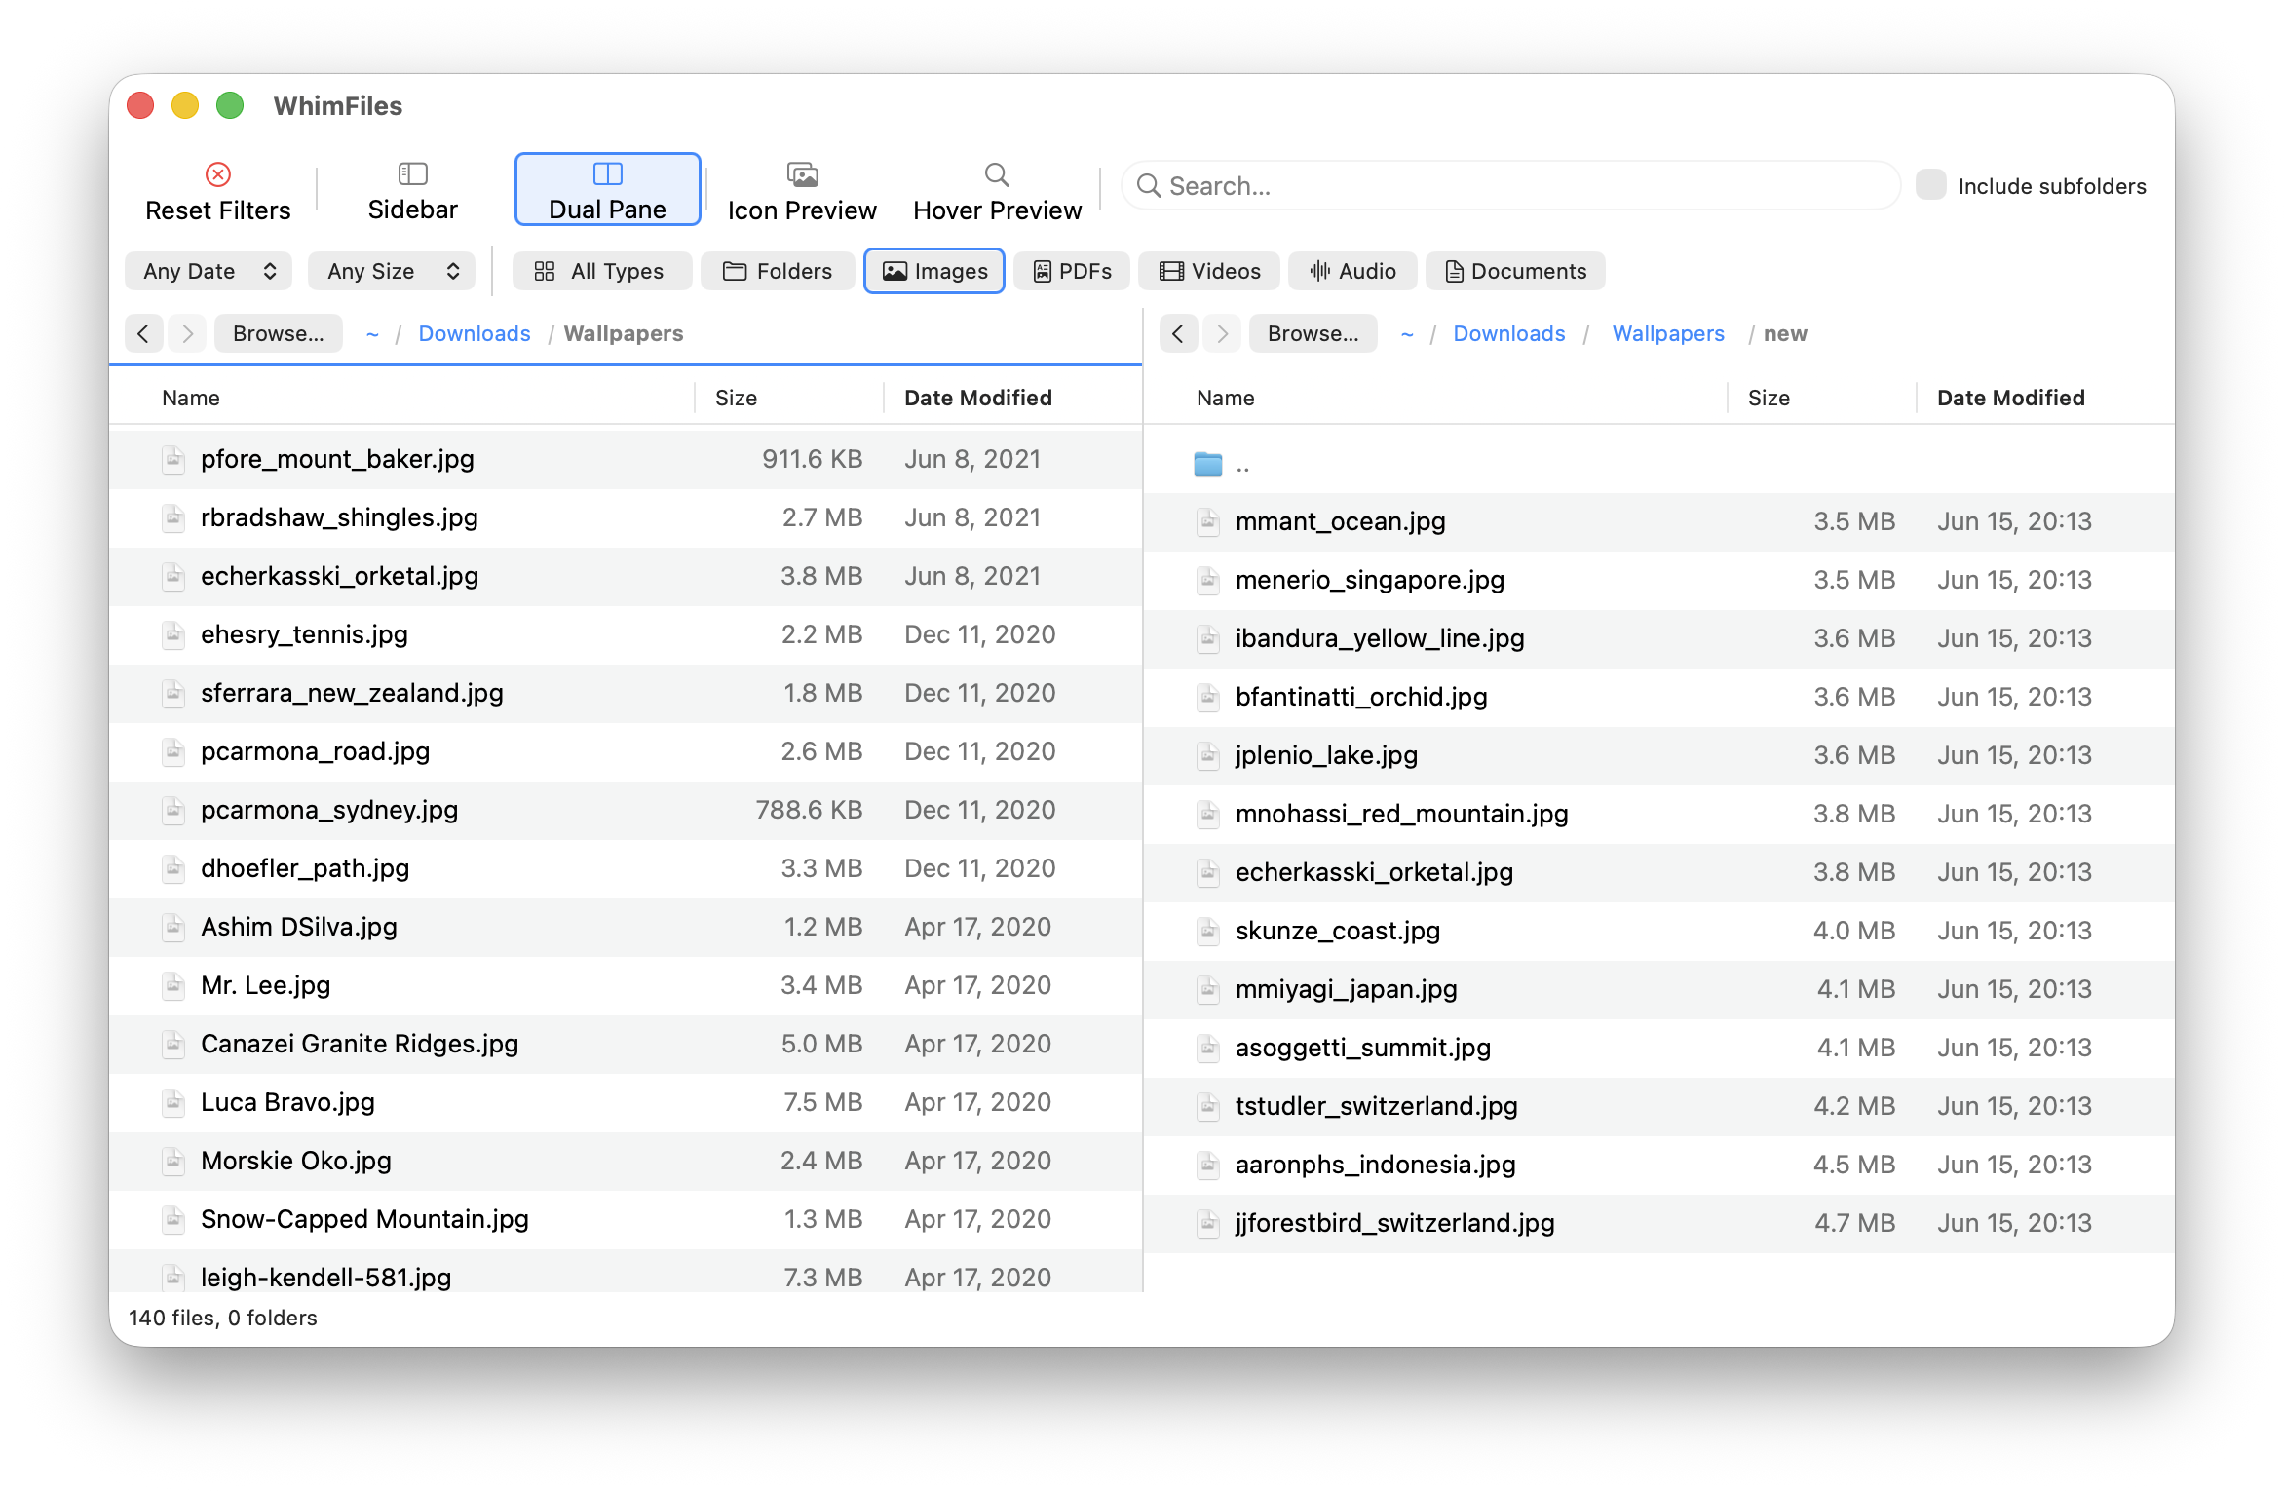
Task: Open the Any Size dropdown
Action: (392, 271)
